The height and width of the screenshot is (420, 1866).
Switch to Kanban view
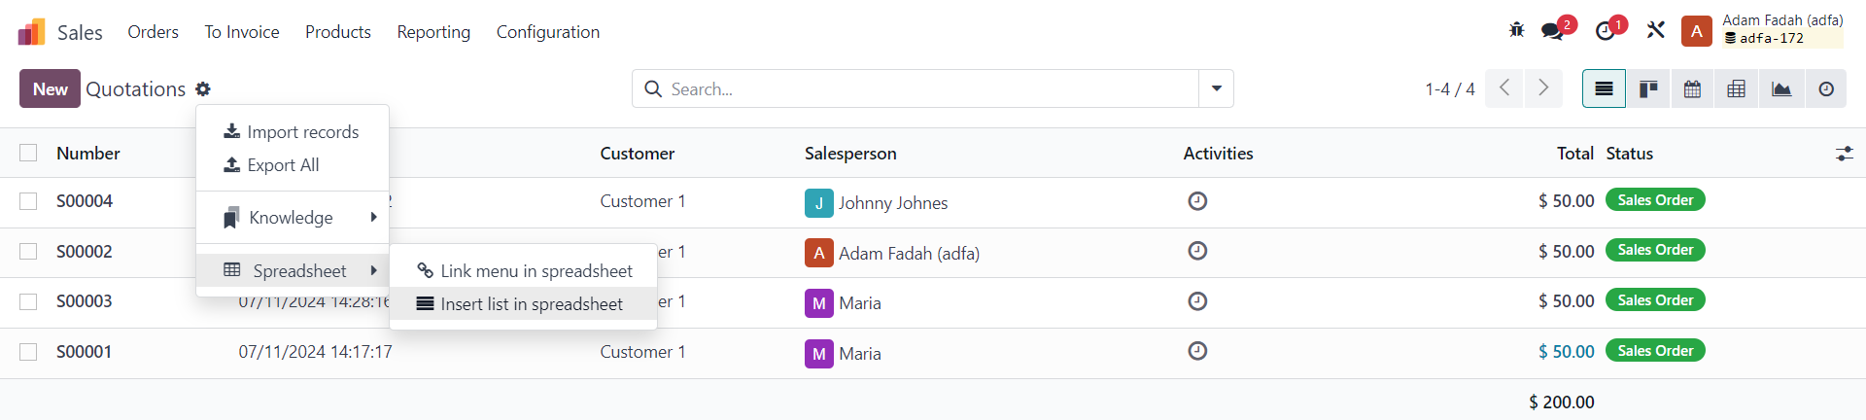pos(1648,89)
